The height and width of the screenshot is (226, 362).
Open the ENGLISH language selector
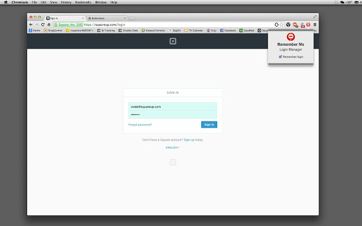pos(173,147)
